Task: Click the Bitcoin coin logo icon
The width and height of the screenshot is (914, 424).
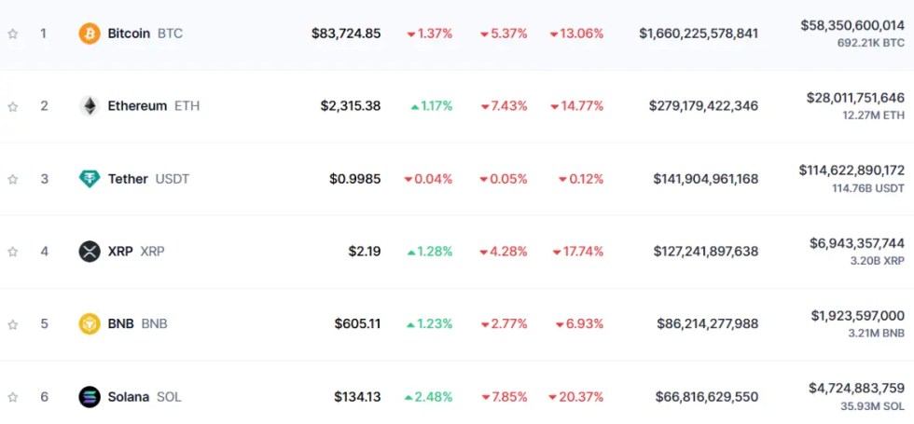Action: [90, 34]
